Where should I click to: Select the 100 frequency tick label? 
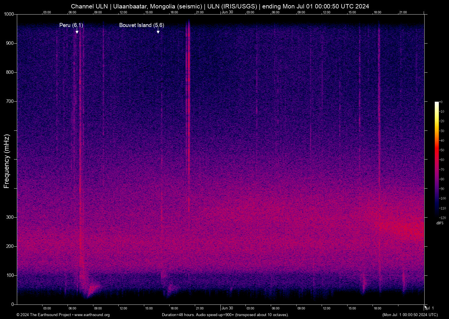point(10,275)
